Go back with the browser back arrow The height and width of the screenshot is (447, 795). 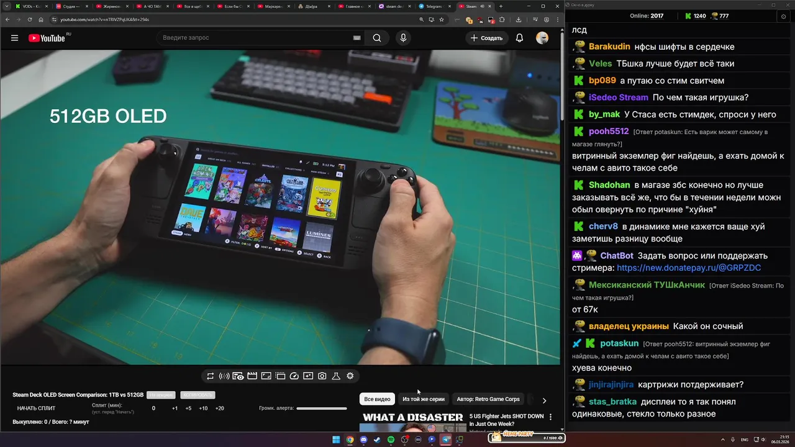click(6, 19)
